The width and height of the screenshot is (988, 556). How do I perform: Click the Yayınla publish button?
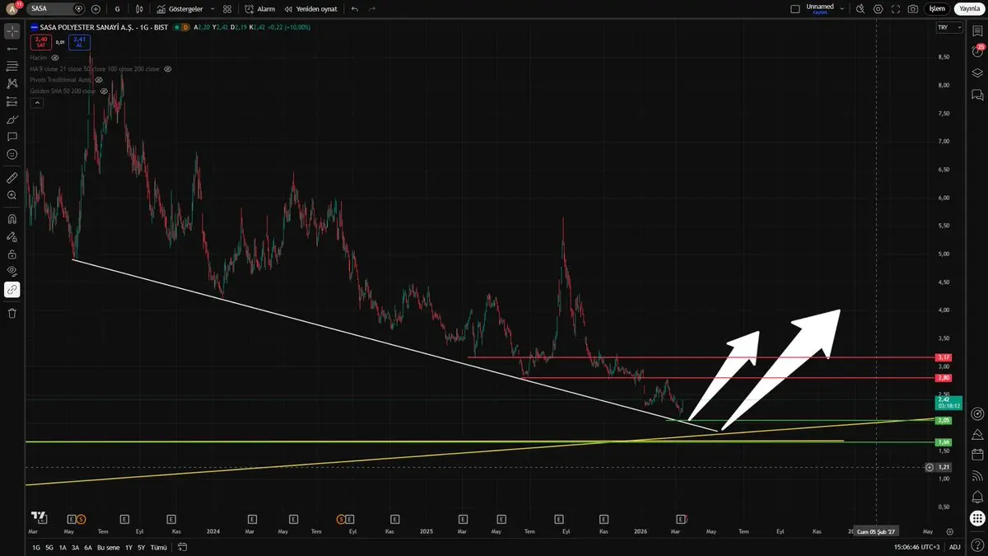[969, 8]
